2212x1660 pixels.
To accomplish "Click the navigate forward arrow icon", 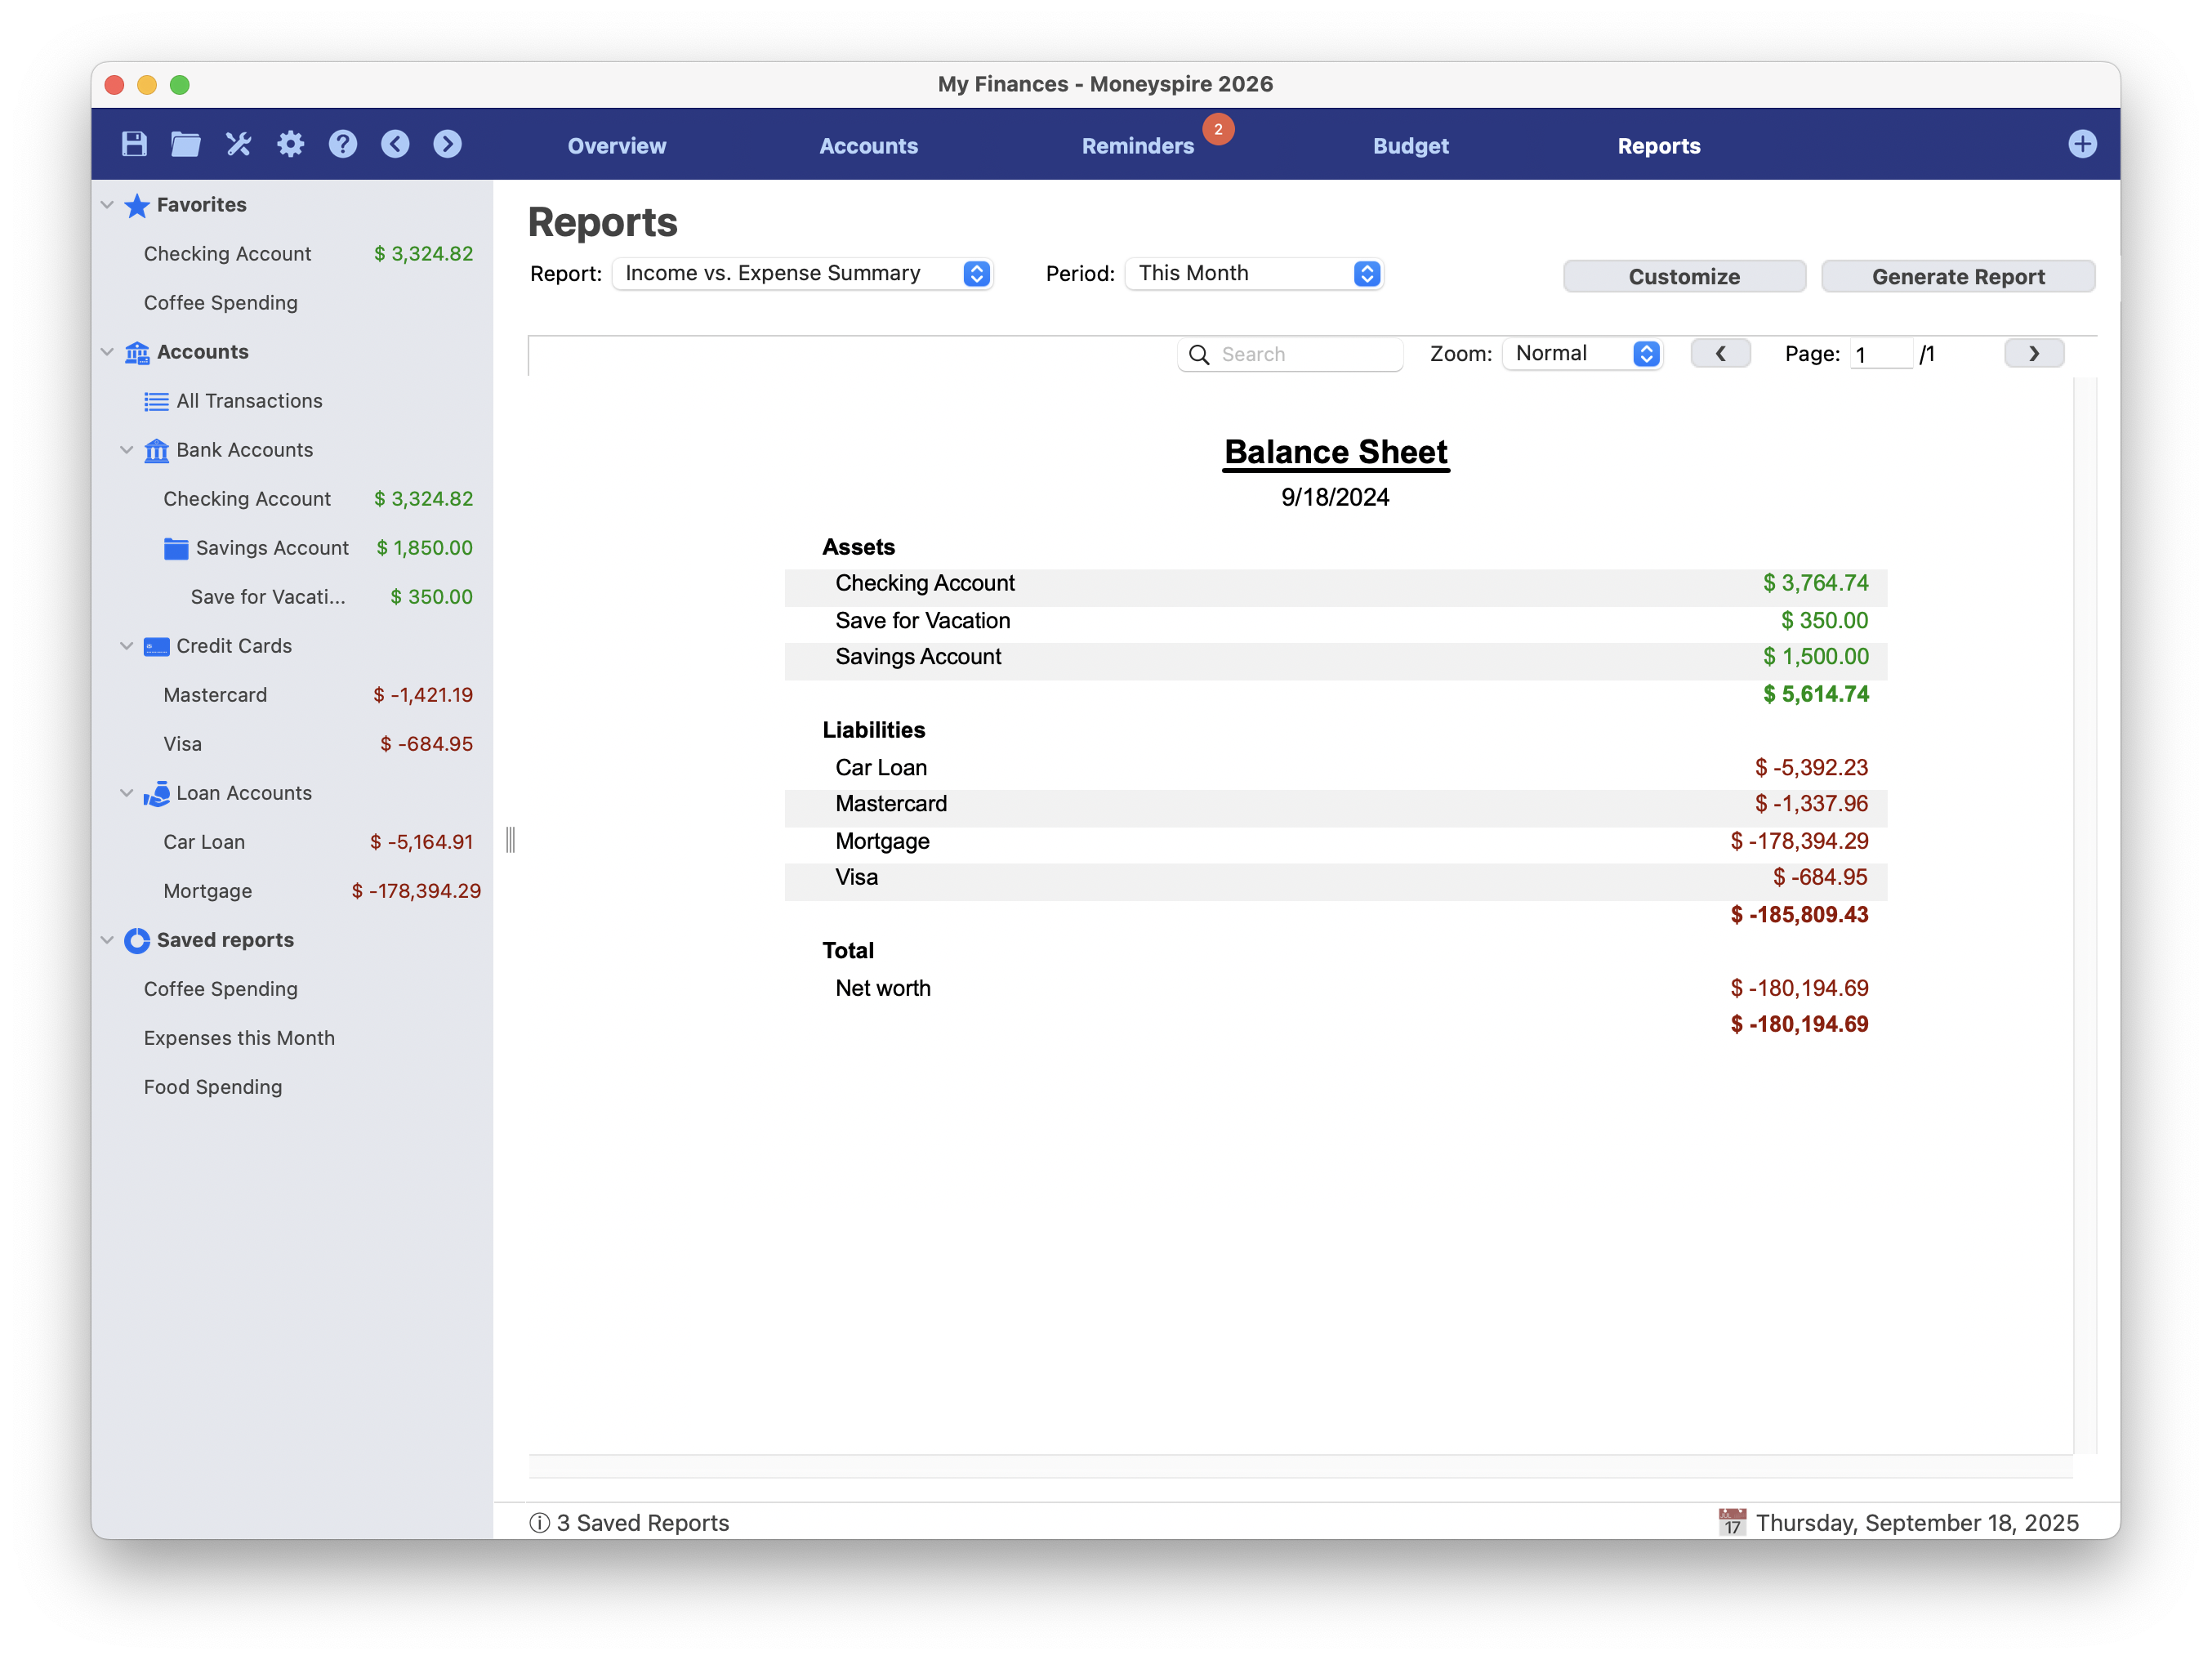I will (447, 144).
